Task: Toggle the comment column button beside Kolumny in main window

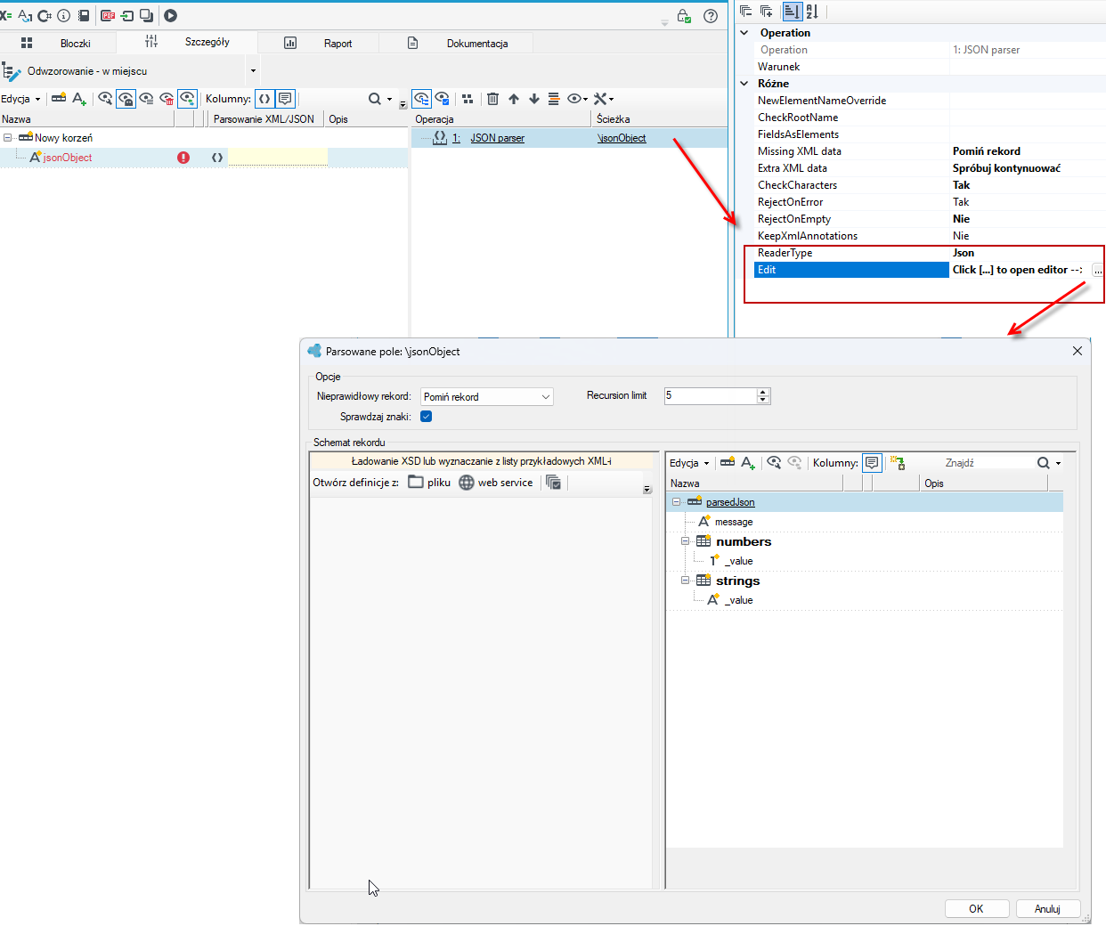Action: (x=285, y=99)
